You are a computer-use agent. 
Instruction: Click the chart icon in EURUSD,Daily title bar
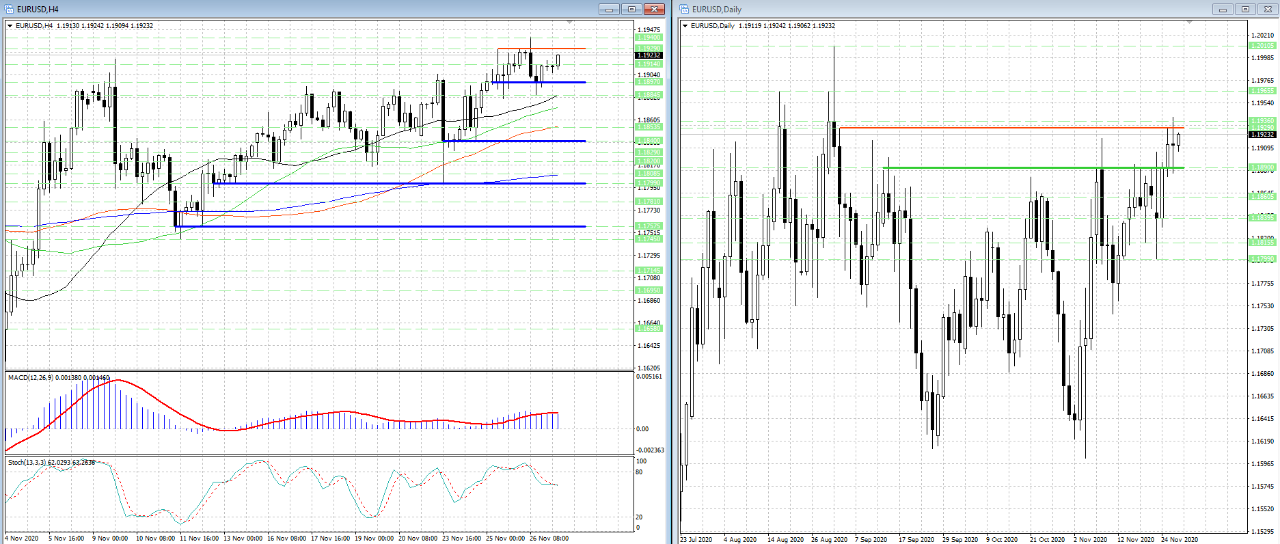(684, 9)
